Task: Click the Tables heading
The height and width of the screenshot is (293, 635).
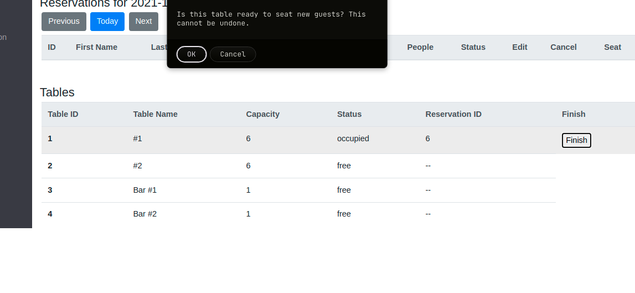Action: point(57,92)
